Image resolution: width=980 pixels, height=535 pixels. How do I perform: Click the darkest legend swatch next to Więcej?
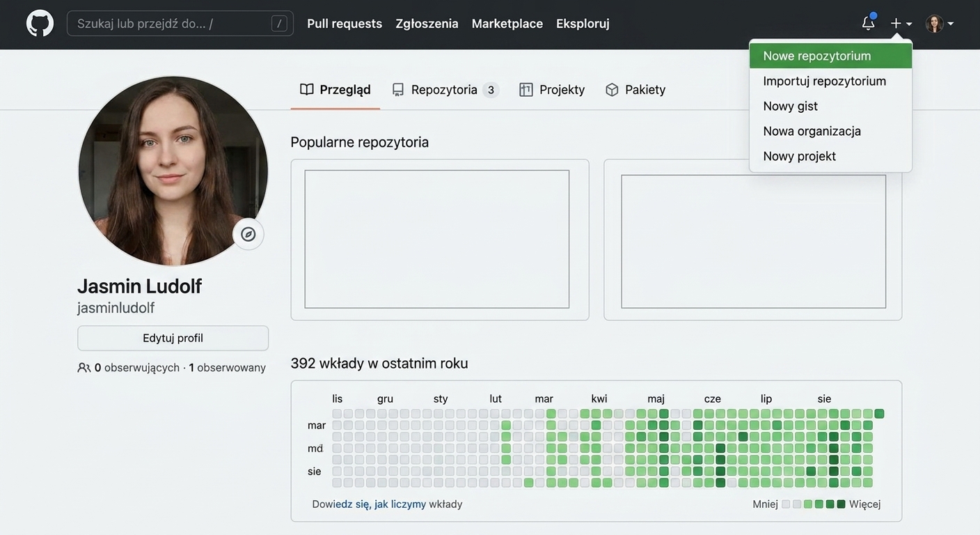pos(841,504)
